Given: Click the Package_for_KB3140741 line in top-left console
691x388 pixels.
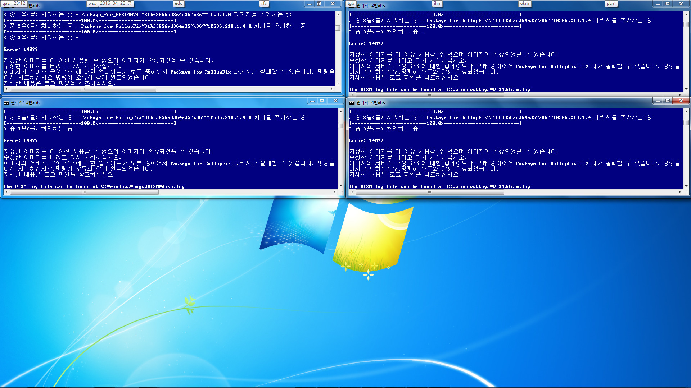Looking at the screenshot, I should tap(148, 15).
